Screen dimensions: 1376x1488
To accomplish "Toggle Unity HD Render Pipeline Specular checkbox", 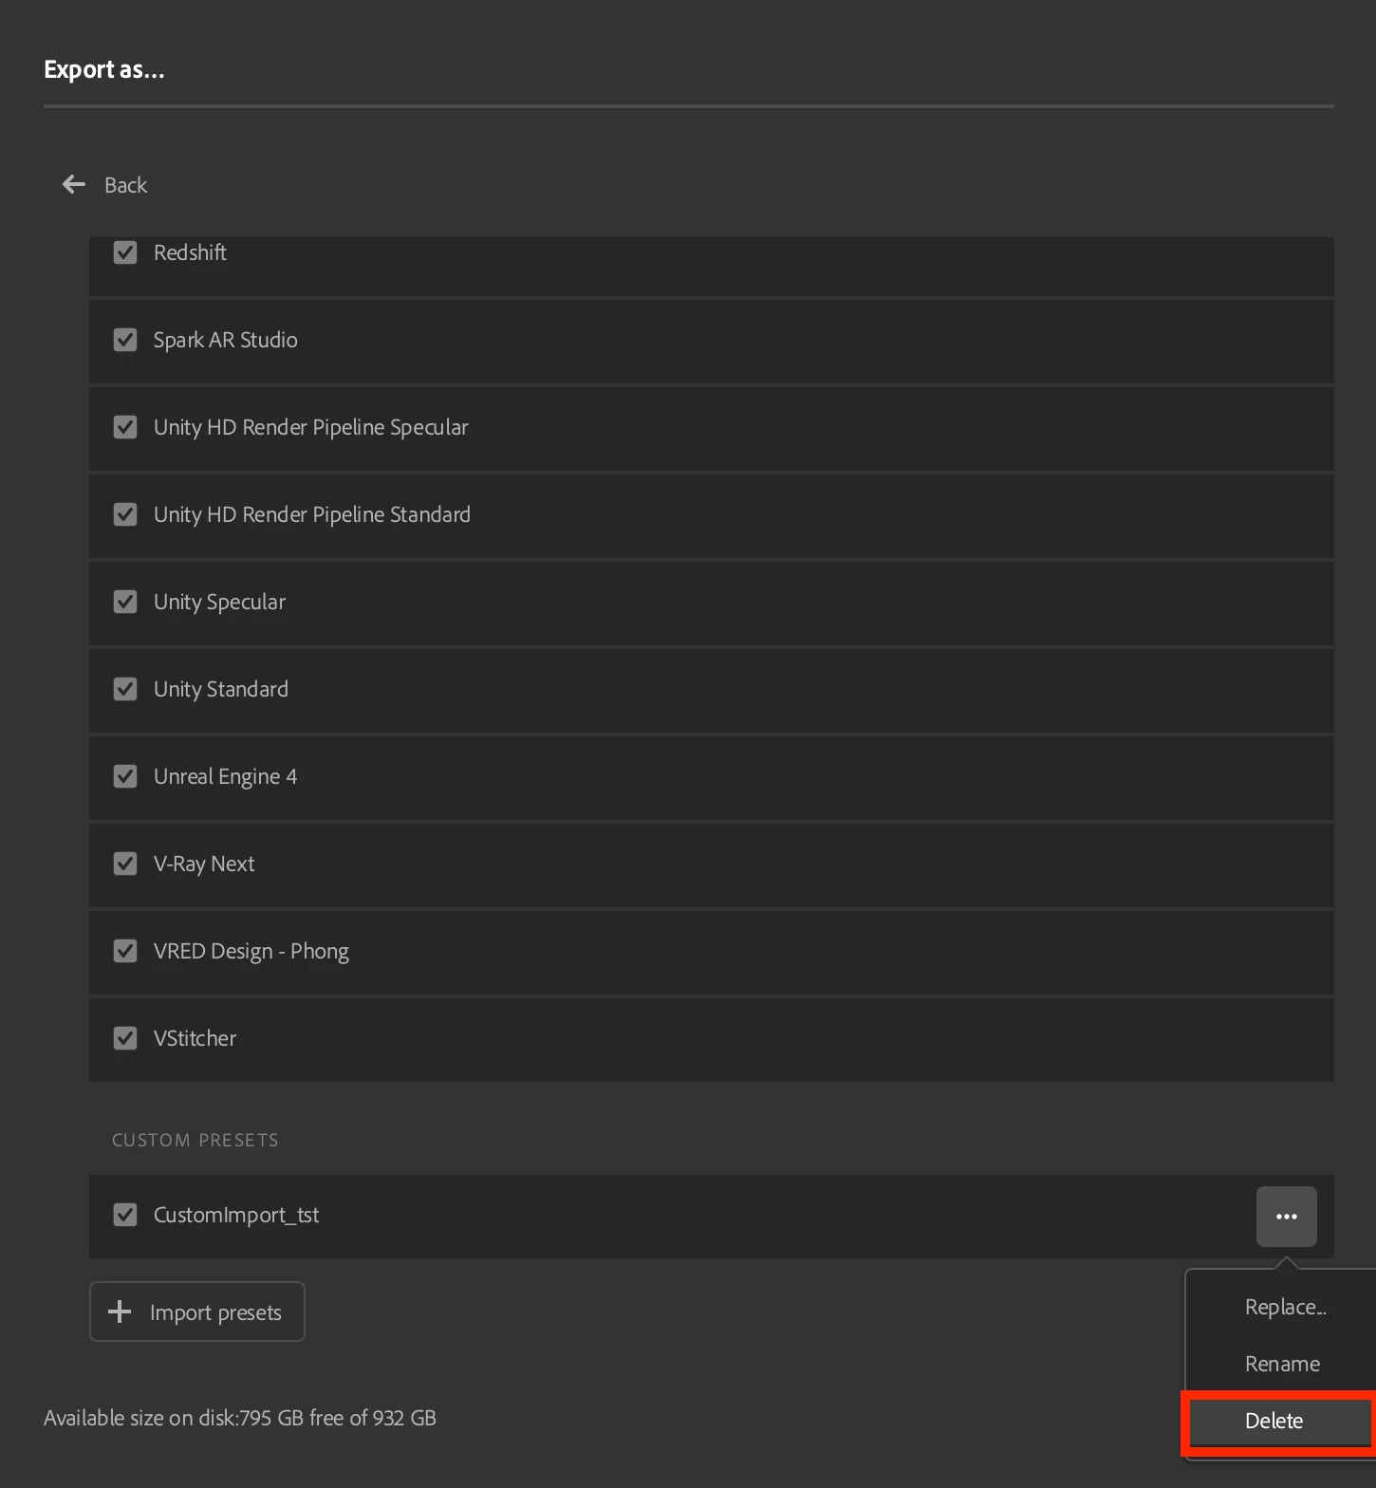I will pos(125,427).
